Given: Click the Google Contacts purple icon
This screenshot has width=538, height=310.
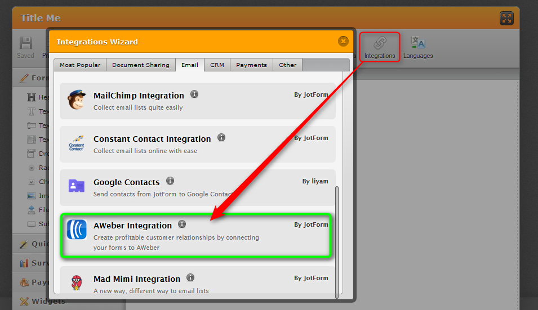Looking at the screenshot, I should (x=77, y=187).
